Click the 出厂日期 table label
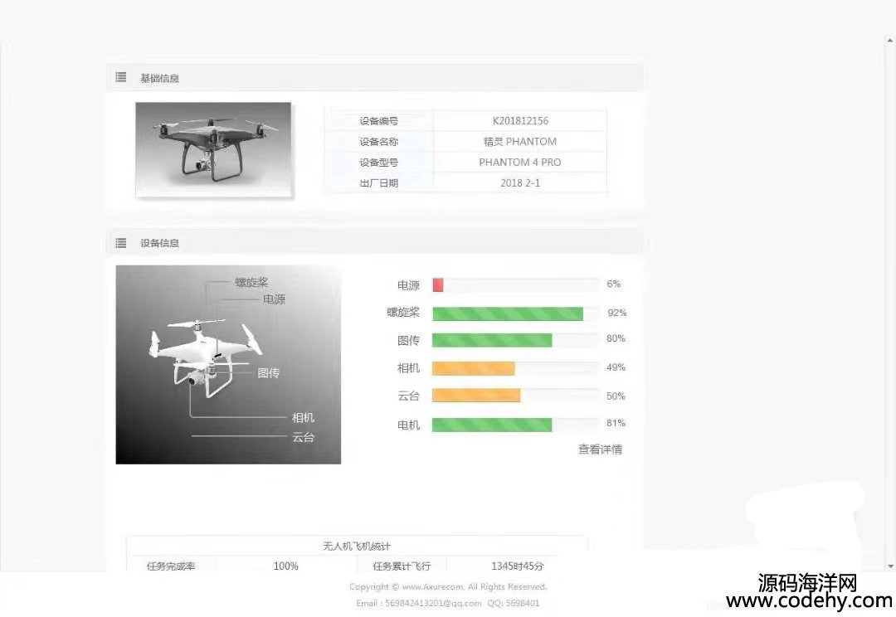 pos(379,182)
